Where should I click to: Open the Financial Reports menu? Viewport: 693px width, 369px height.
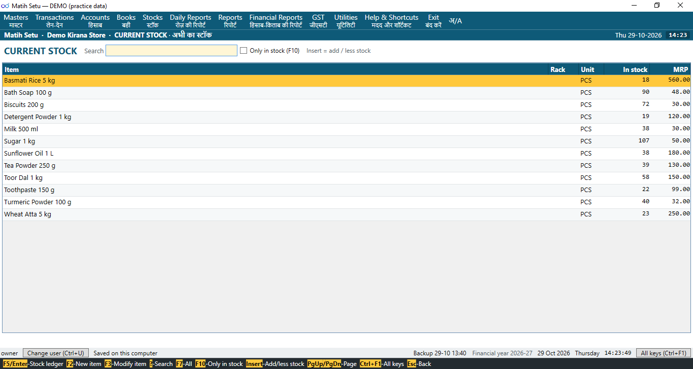[275, 21]
